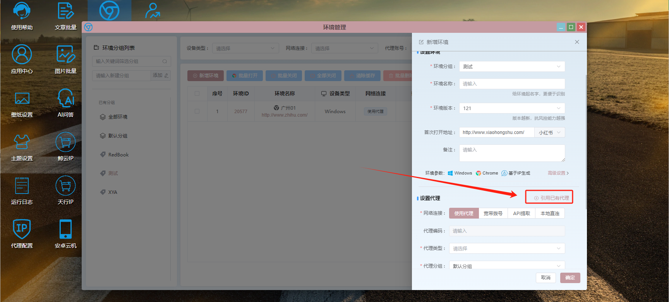The width and height of the screenshot is (669, 302).
Task: Open the 代理配置 icon
Action: 22,234
